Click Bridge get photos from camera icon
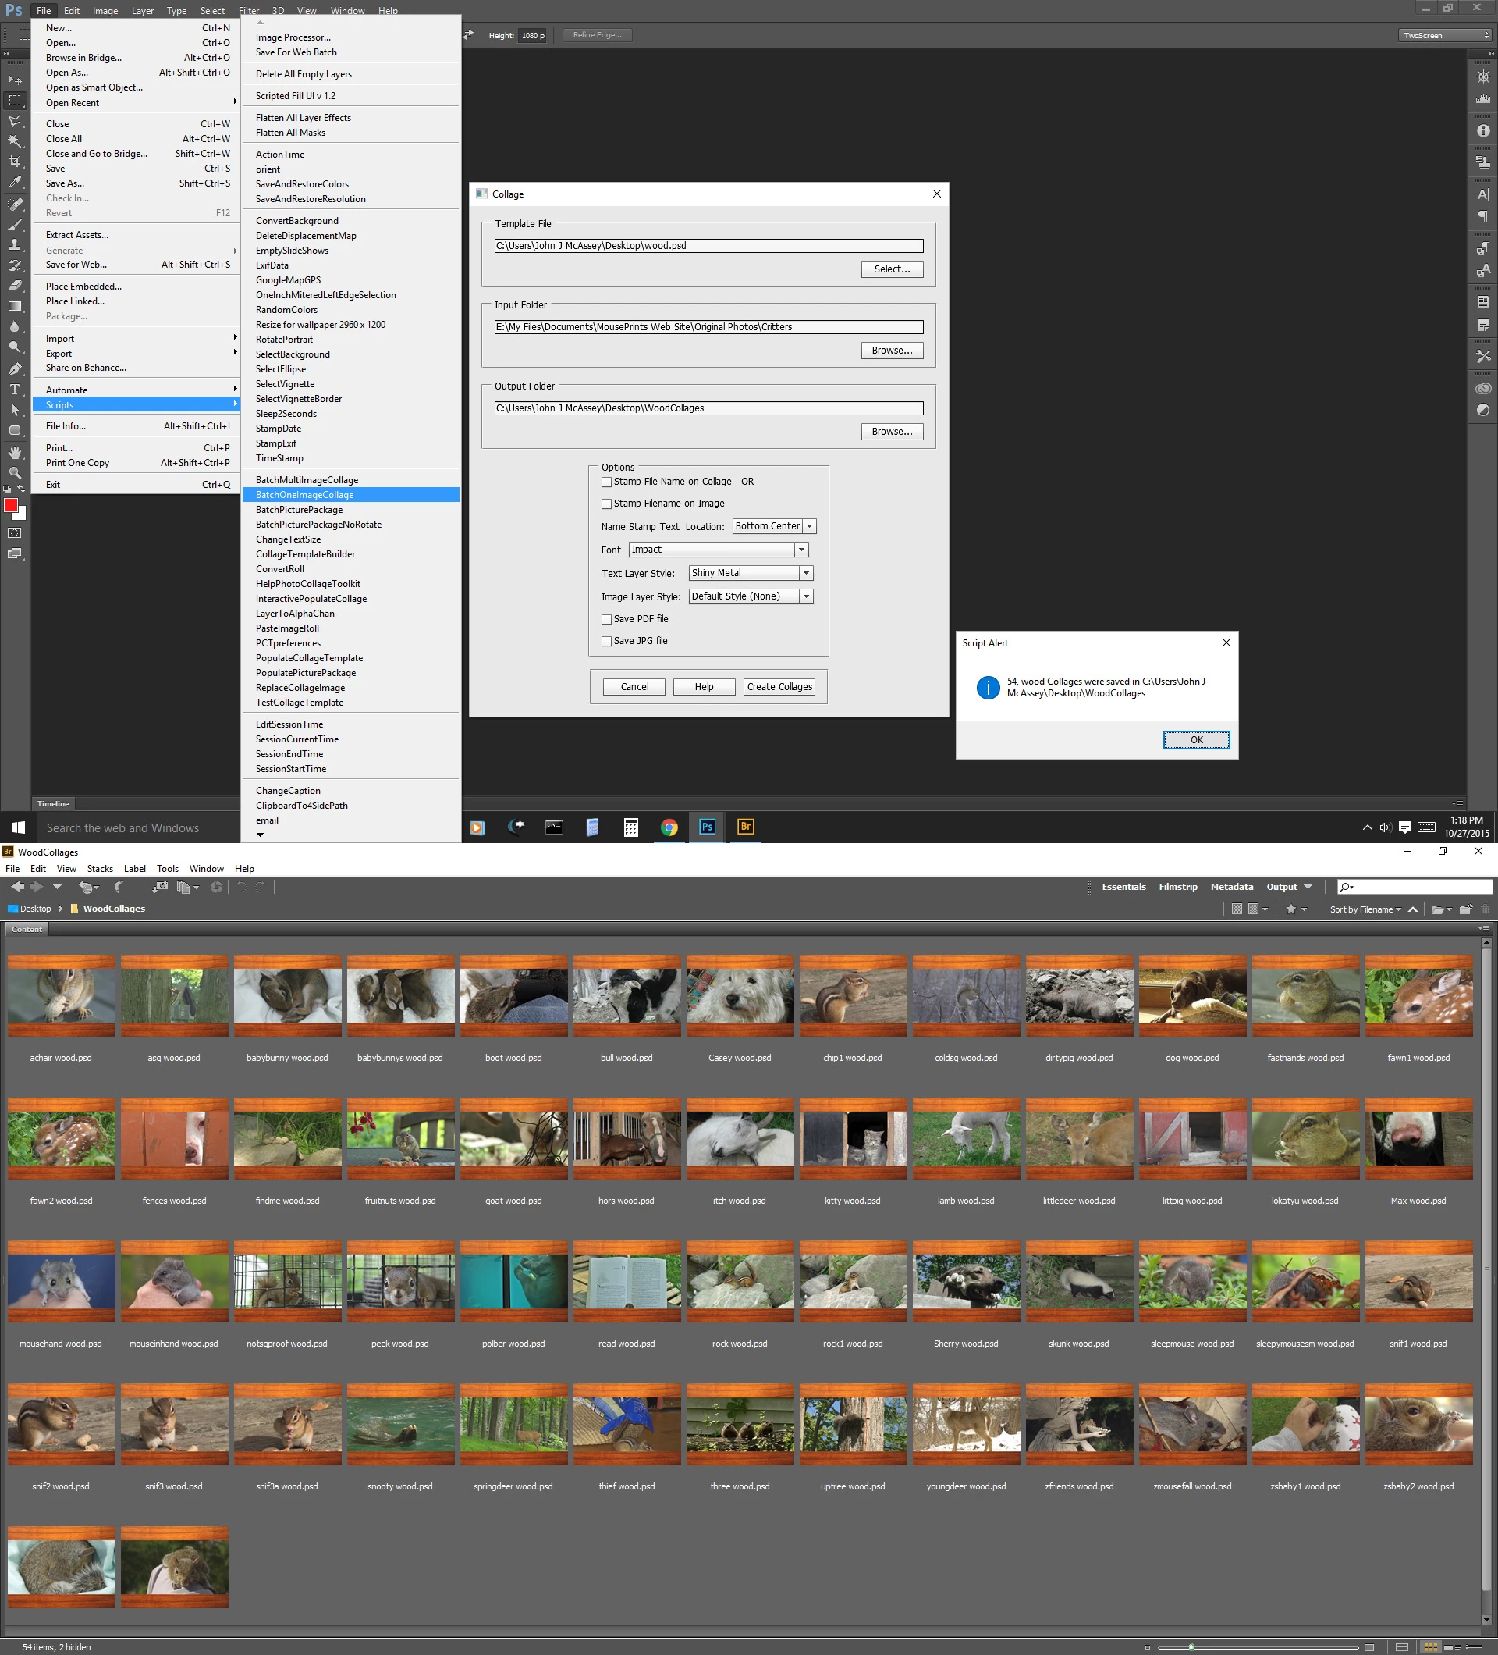Viewport: 1498px width, 1655px height. 160,887
